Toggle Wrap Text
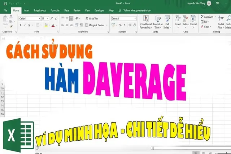Image resolution: width=231 pixels, height=154 pixels. pos(92,18)
